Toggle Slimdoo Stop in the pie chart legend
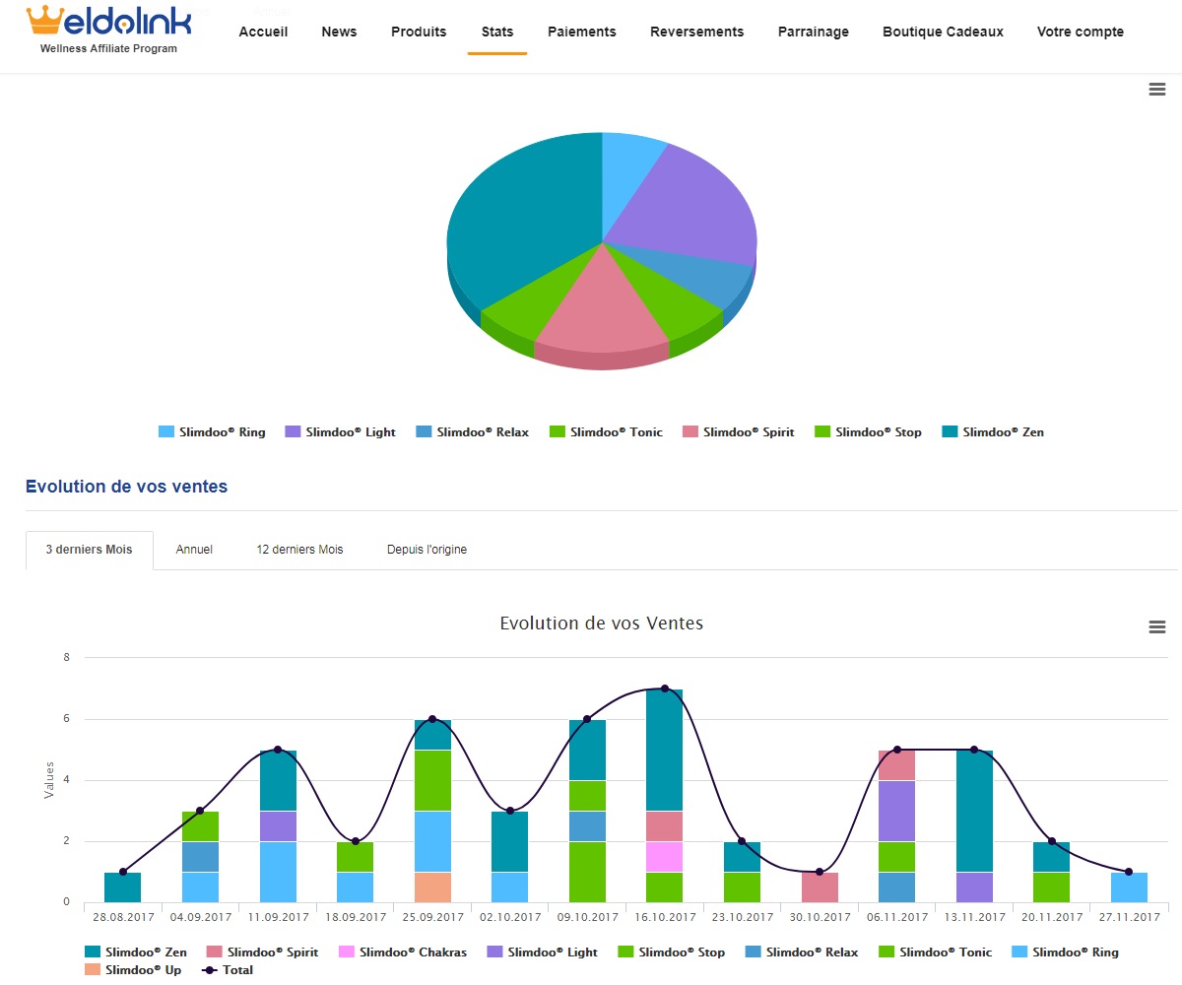Image resolution: width=1182 pixels, height=985 pixels. [868, 432]
